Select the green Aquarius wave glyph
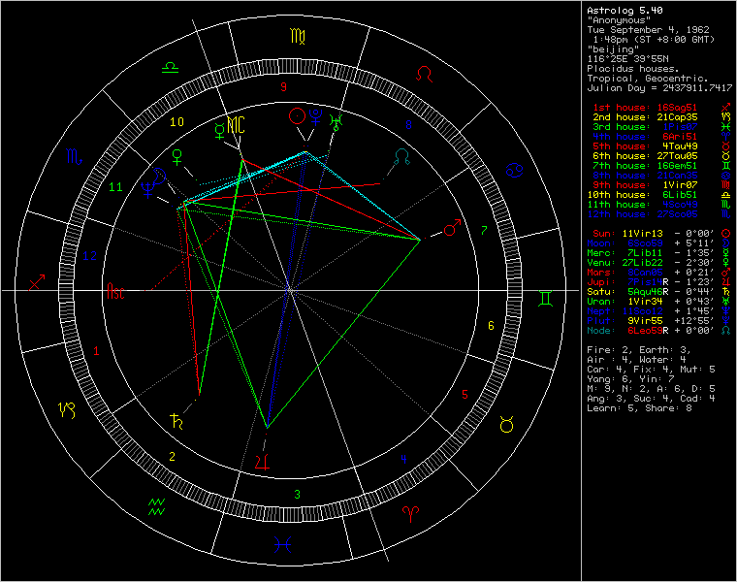Image resolution: width=737 pixels, height=582 pixels. 156,506
